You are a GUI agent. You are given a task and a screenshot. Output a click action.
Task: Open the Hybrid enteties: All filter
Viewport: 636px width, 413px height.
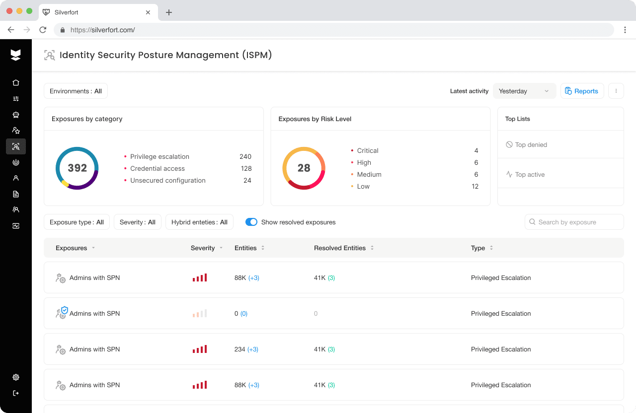point(199,222)
